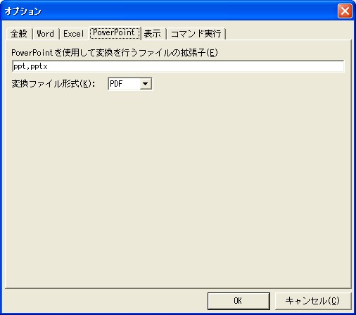Select the Excel tab
This screenshot has width=356, height=315.
click(73, 34)
